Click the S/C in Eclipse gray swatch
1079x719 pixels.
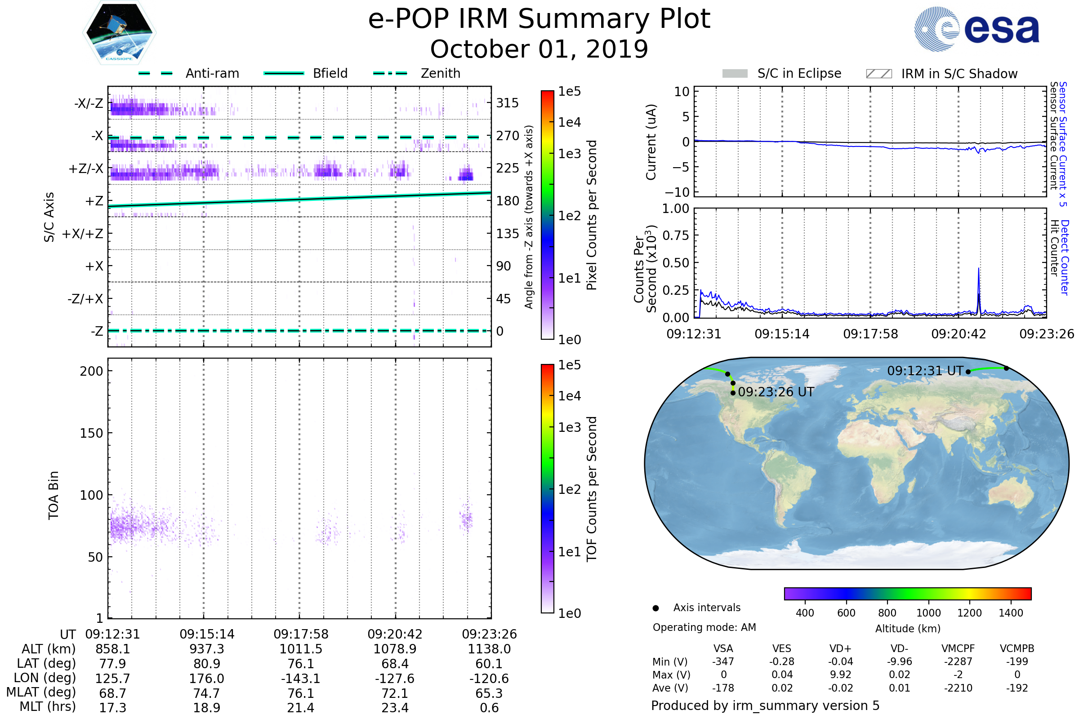735,74
